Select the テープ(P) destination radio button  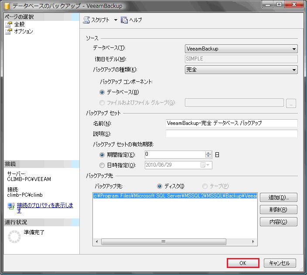(x=205, y=186)
